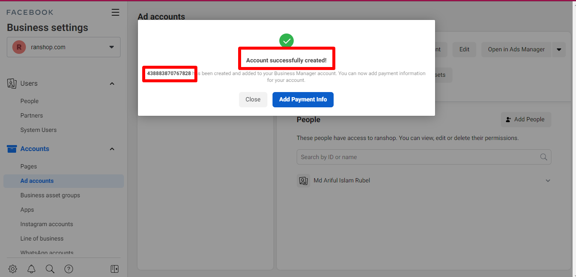
Task: Open the ranshop.com business selector dropdown
Action: click(64, 47)
